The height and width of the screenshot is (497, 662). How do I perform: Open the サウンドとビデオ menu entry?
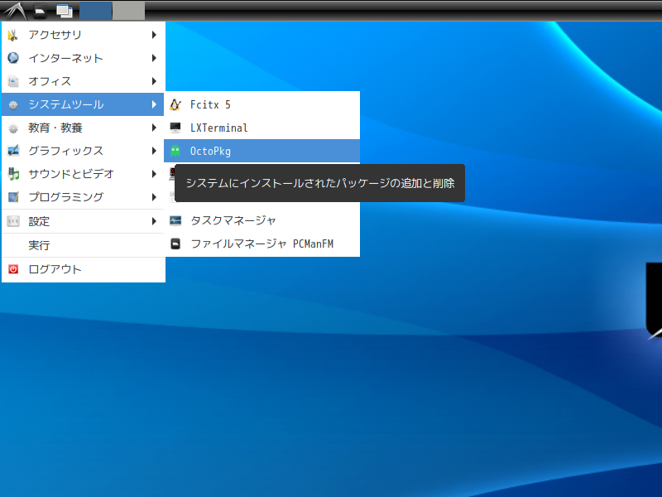(x=83, y=174)
